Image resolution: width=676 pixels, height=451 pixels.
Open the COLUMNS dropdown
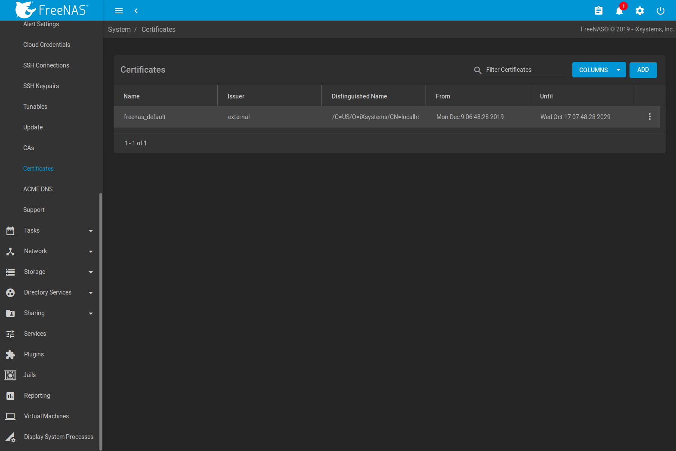(x=599, y=70)
